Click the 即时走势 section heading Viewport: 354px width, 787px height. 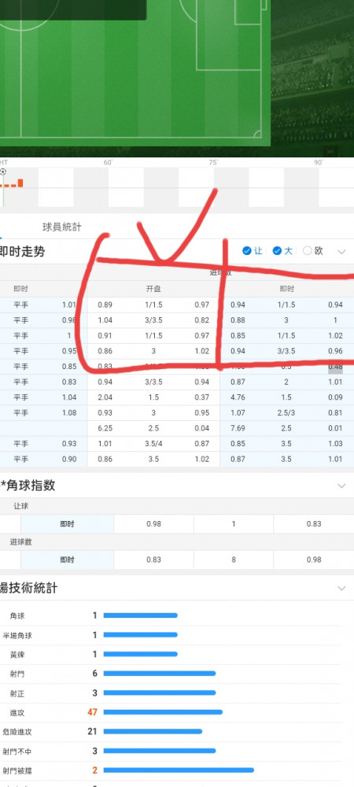coord(22,252)
